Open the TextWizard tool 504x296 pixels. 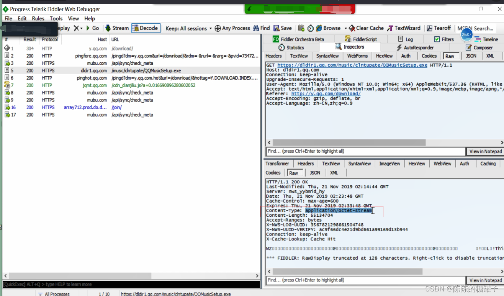point(404,28)
